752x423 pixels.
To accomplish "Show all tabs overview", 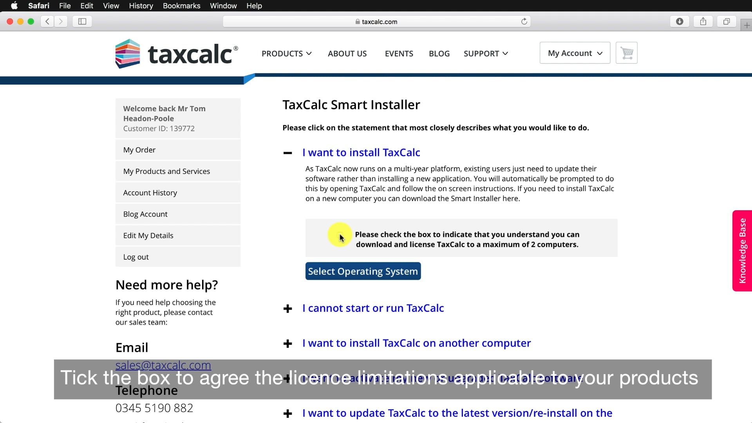I will point(727,22).
